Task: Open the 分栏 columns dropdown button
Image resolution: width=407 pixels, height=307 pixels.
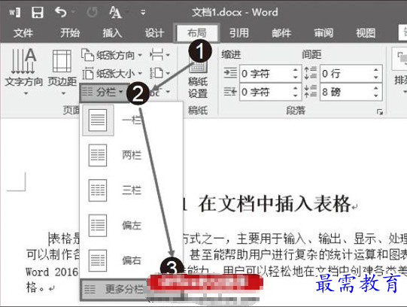Action: coord(104,92)
